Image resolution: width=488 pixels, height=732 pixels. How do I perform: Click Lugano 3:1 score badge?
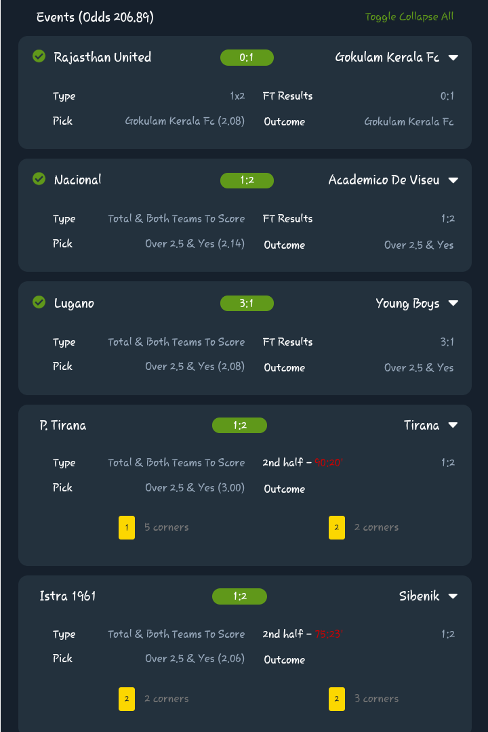point(247,303)
